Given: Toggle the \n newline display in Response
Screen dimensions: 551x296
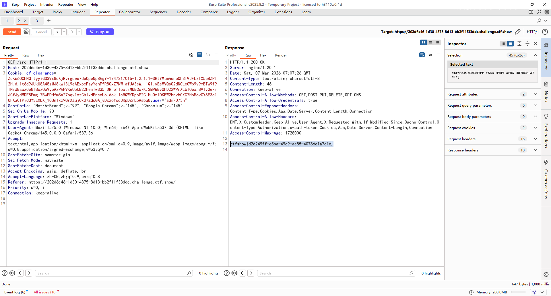Looking at the screenshot, I should (430, 55).
